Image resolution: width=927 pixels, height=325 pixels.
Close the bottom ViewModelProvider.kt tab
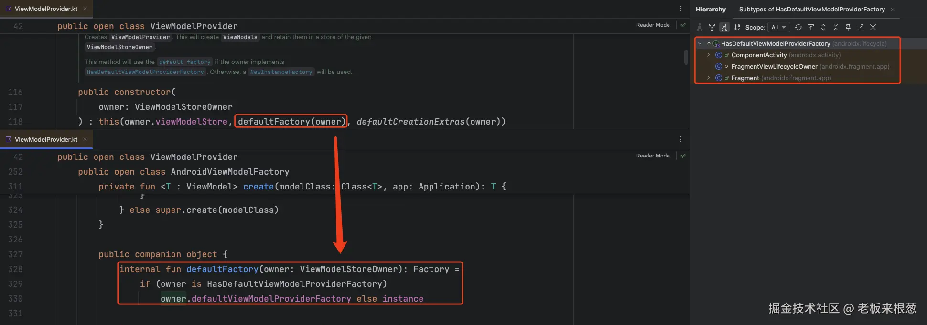pyautogui.click(x=85, y=139)
